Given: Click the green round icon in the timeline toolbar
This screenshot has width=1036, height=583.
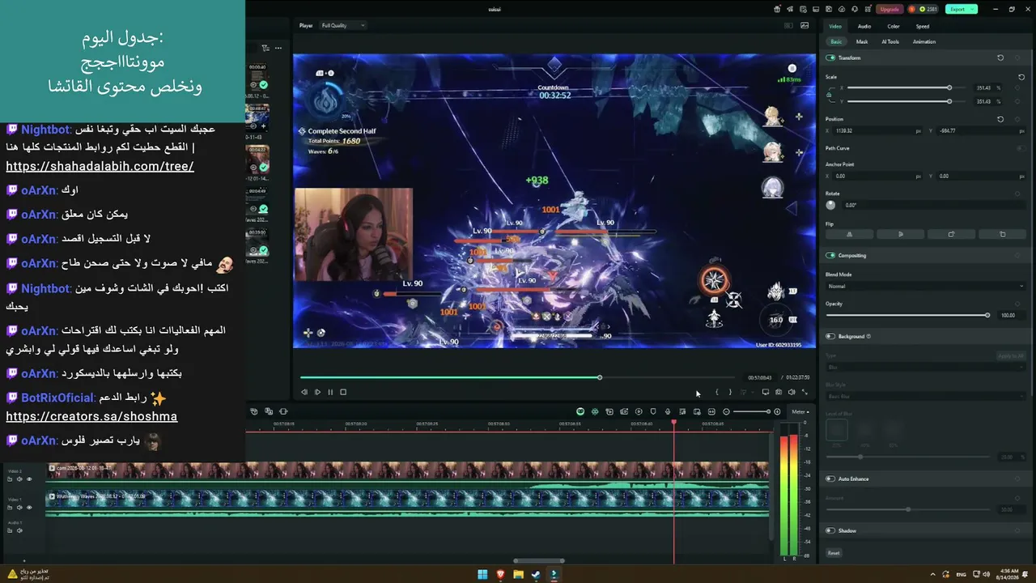Looking at the screenshot, I should point(580,411).
